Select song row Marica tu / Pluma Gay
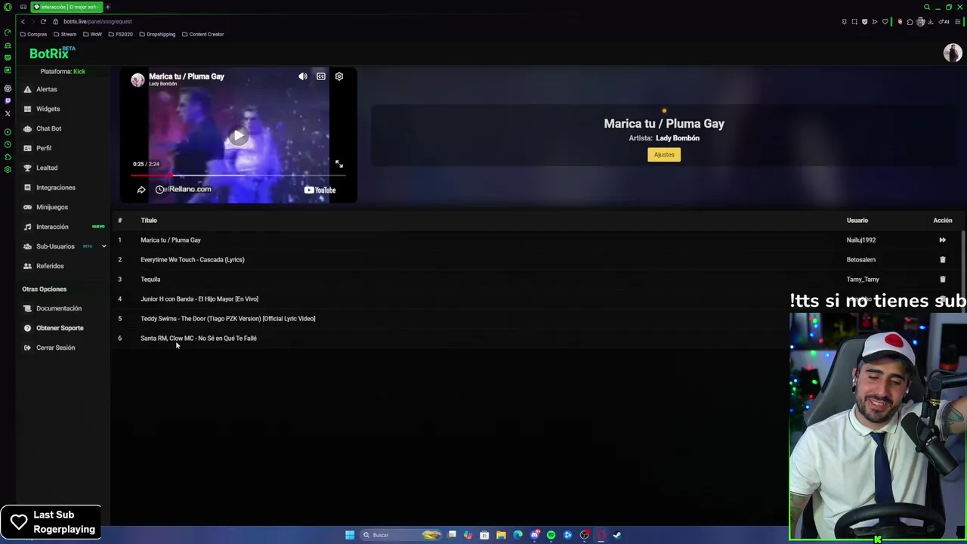The image size is (967, 544). [x=539, y=240]
